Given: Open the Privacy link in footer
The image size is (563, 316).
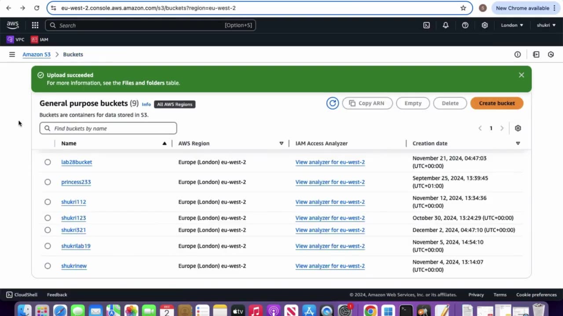Looking at the screenshot, I should (476, 295).
